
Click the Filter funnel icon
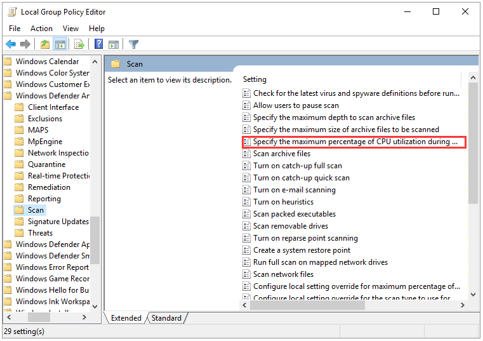coord(133,44)
